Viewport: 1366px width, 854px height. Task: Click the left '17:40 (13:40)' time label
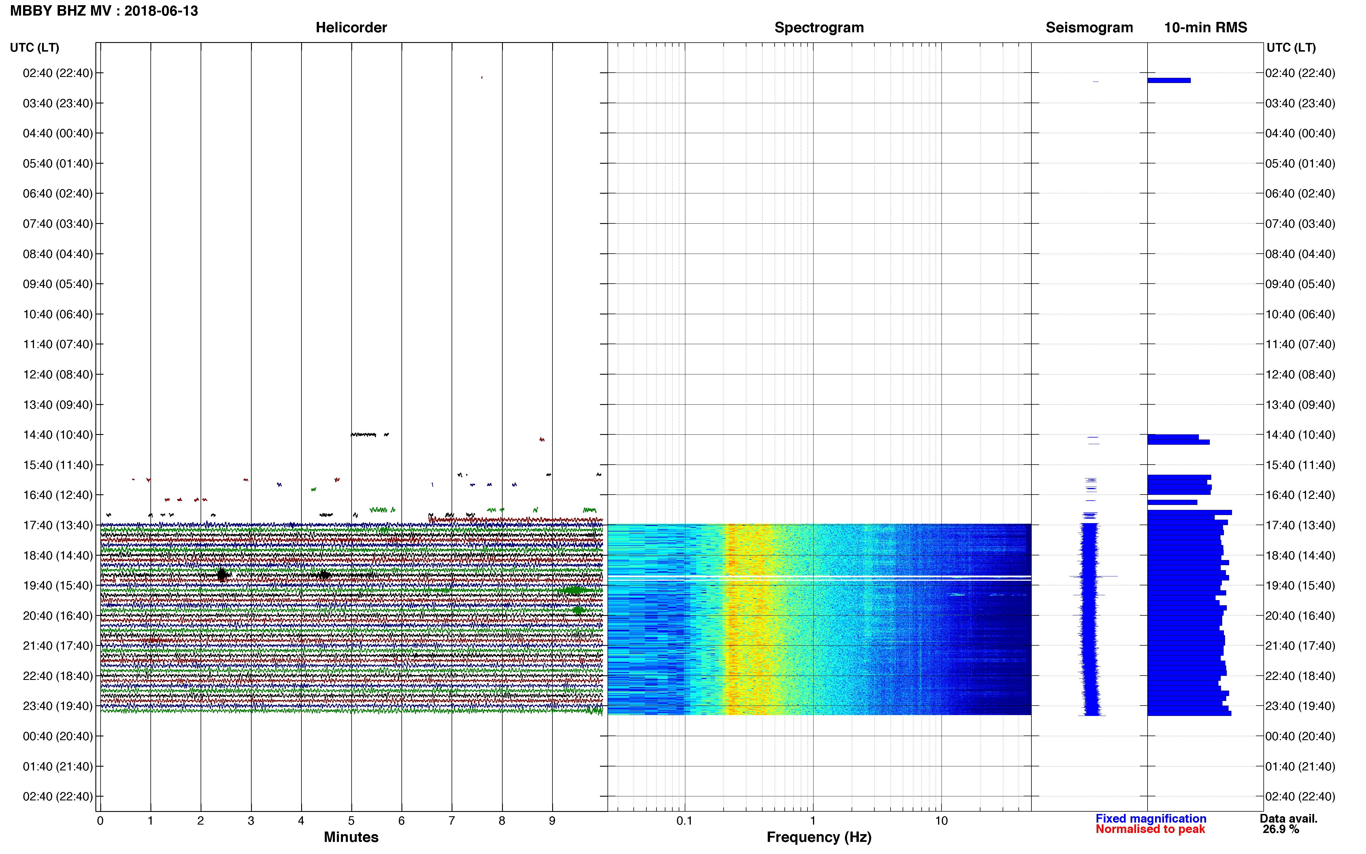[x=58, y=525]
